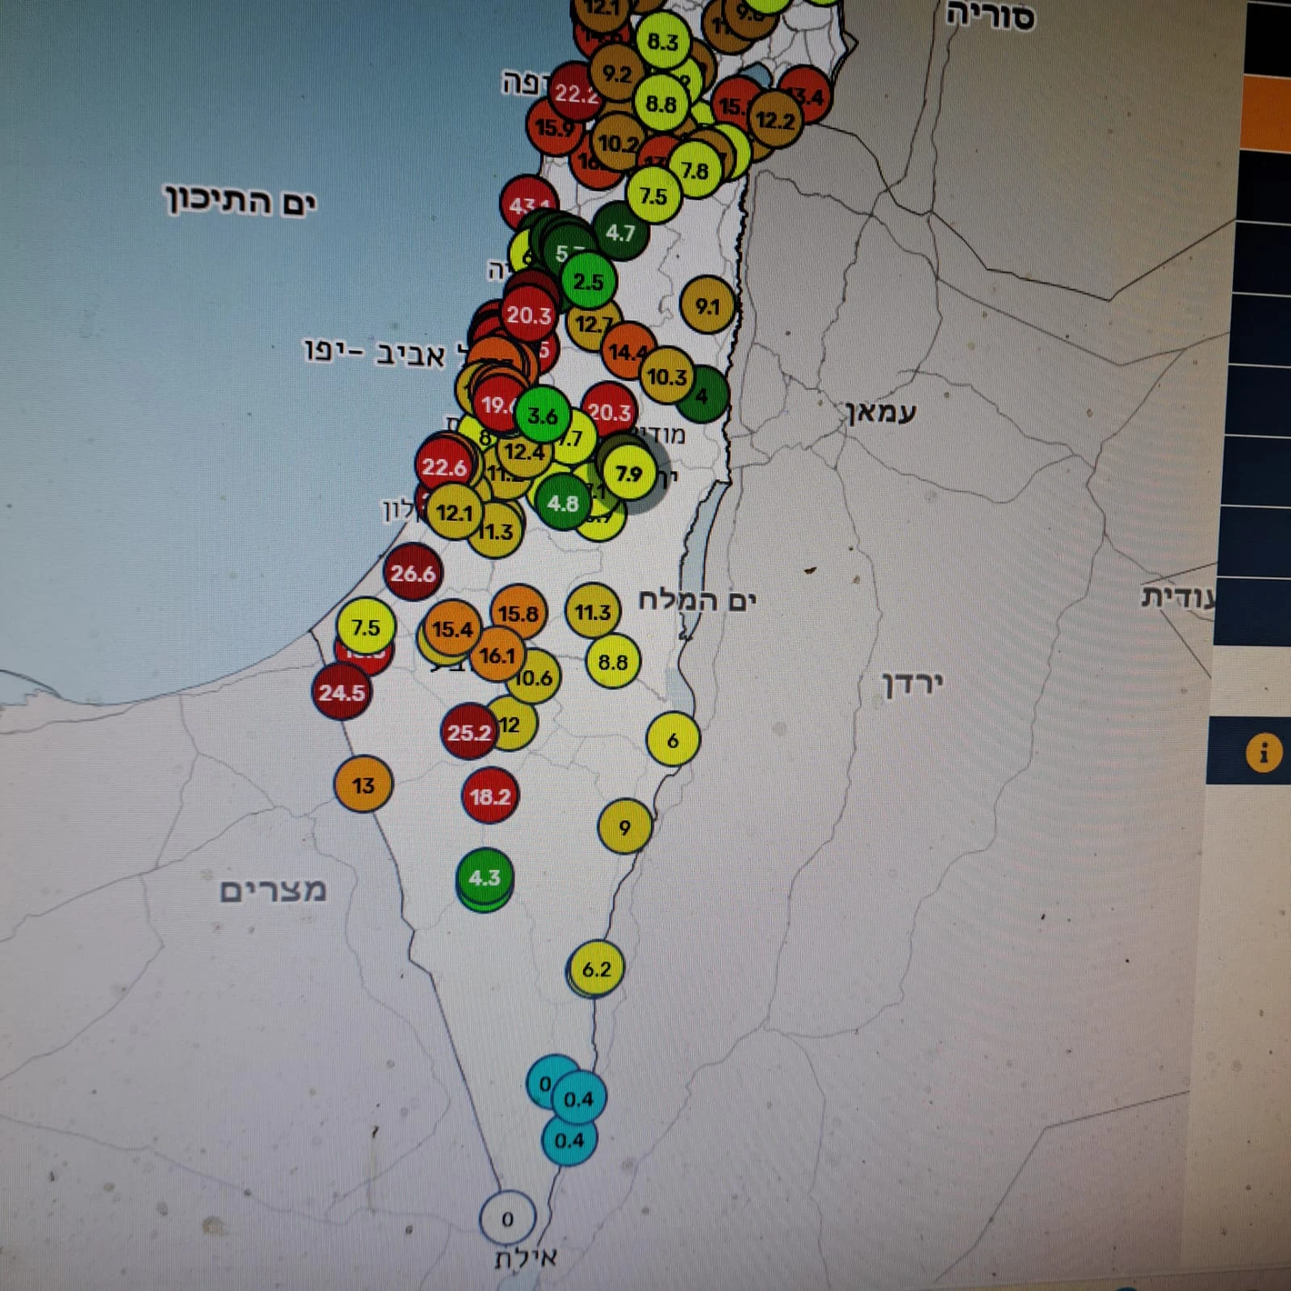Click the white 0 marker above Eilat
This screenshot has height=1291, width=1291.
(507, 1218)
